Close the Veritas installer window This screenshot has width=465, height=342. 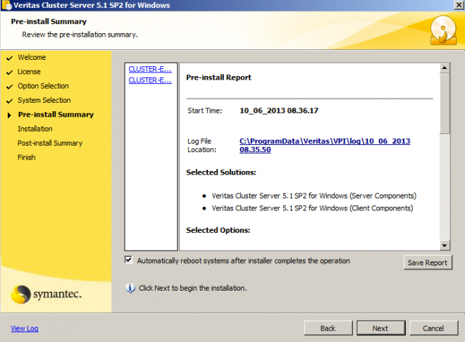pos(459,5)
